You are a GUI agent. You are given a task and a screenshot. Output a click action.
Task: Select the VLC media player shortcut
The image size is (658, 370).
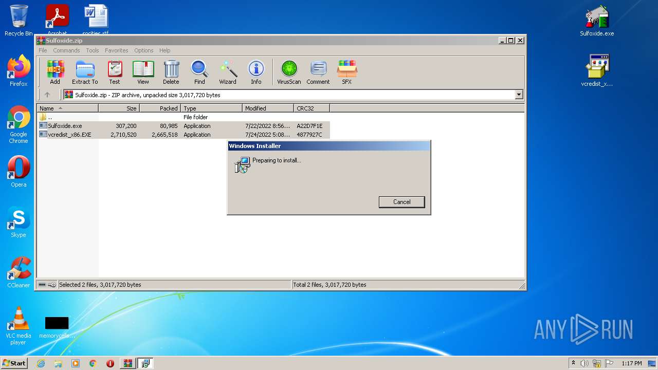(x=19, y=326)
